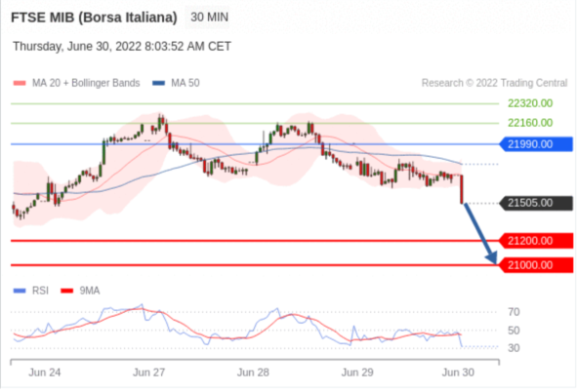Click the blue downward forecast arrow head

click(492, 257)
